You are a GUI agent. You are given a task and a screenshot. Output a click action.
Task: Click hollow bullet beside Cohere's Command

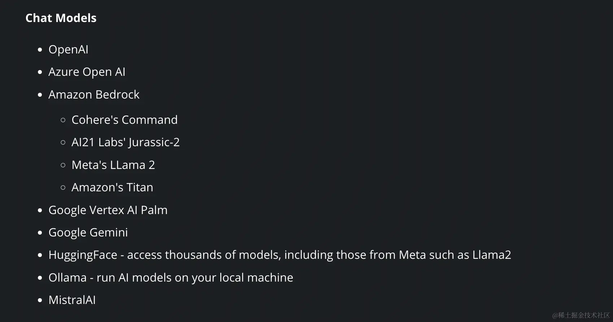point(63,120)
